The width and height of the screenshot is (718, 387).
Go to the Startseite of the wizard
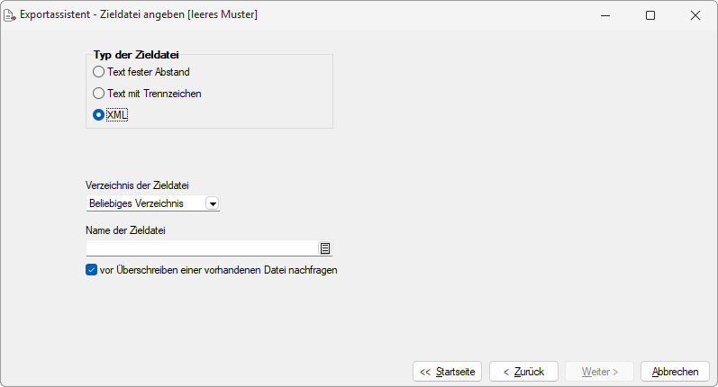click(448, 372)
